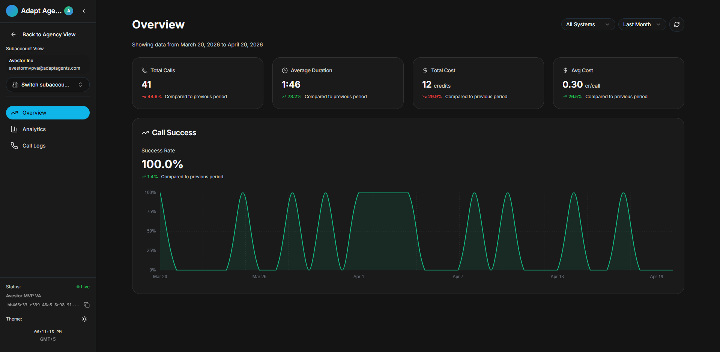Viewport: 720px width, 352px height.
Task: Click the avestormvpva@adaptagents.com email
Action: point(45,68)
